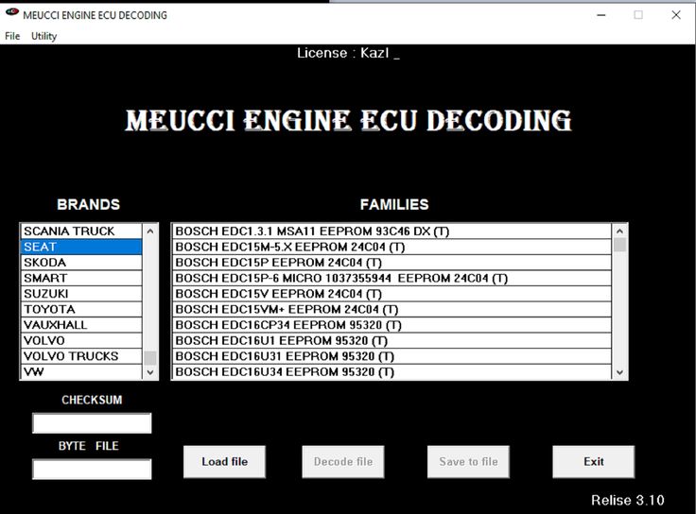Select SCANIA TRUCK in brands list

coord(81,231)
